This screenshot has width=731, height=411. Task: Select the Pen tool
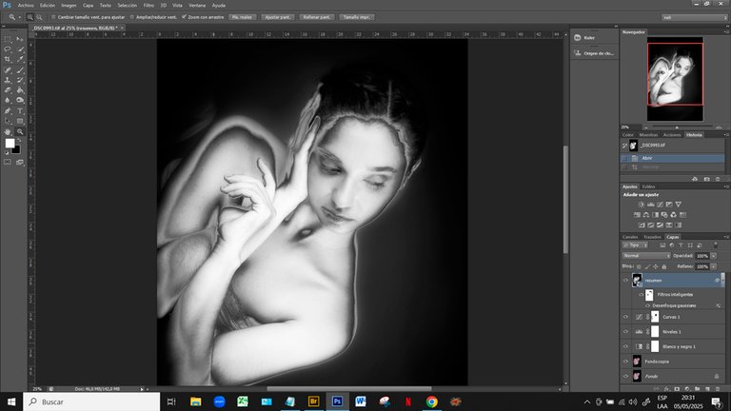(x=8, y=111)
